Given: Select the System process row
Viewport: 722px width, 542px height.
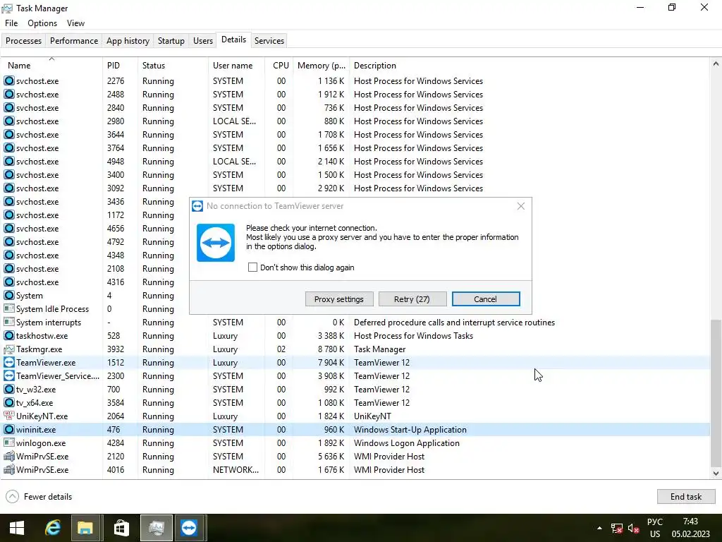Looking at the screenshot, I should pyautogui.click(x=355, y=296).
